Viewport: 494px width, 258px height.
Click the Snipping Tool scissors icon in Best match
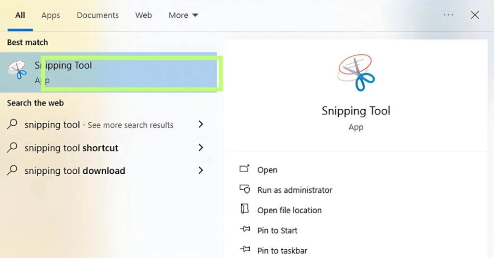tap(17, 70)
